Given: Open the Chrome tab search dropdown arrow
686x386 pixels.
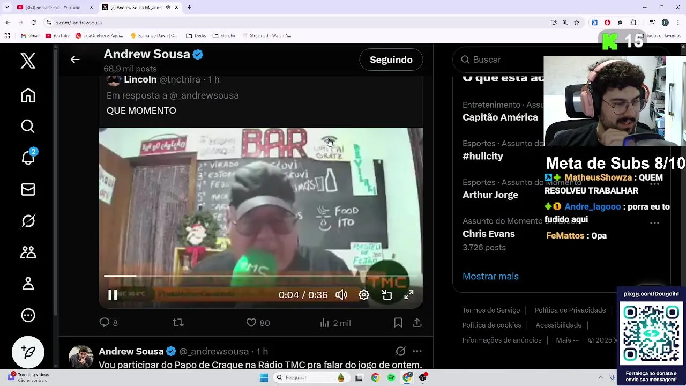Looking at the screenshot, I should pos(7,8).
